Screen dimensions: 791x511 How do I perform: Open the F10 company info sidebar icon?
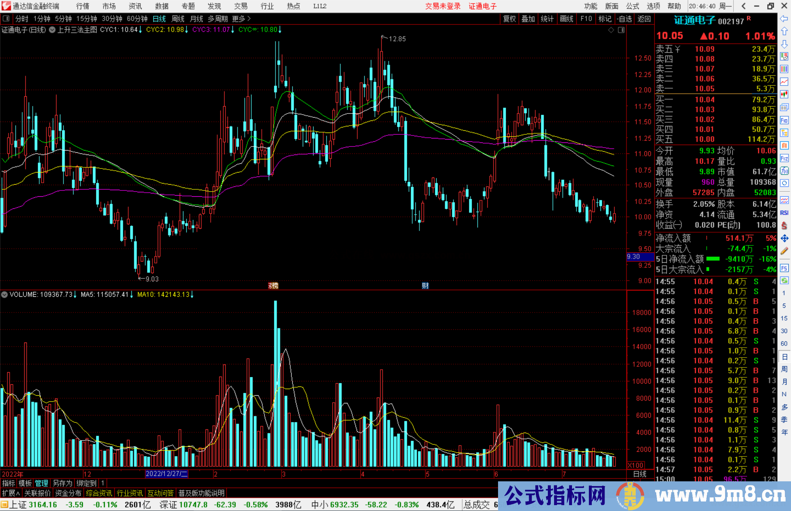click(x=784, y=120)
